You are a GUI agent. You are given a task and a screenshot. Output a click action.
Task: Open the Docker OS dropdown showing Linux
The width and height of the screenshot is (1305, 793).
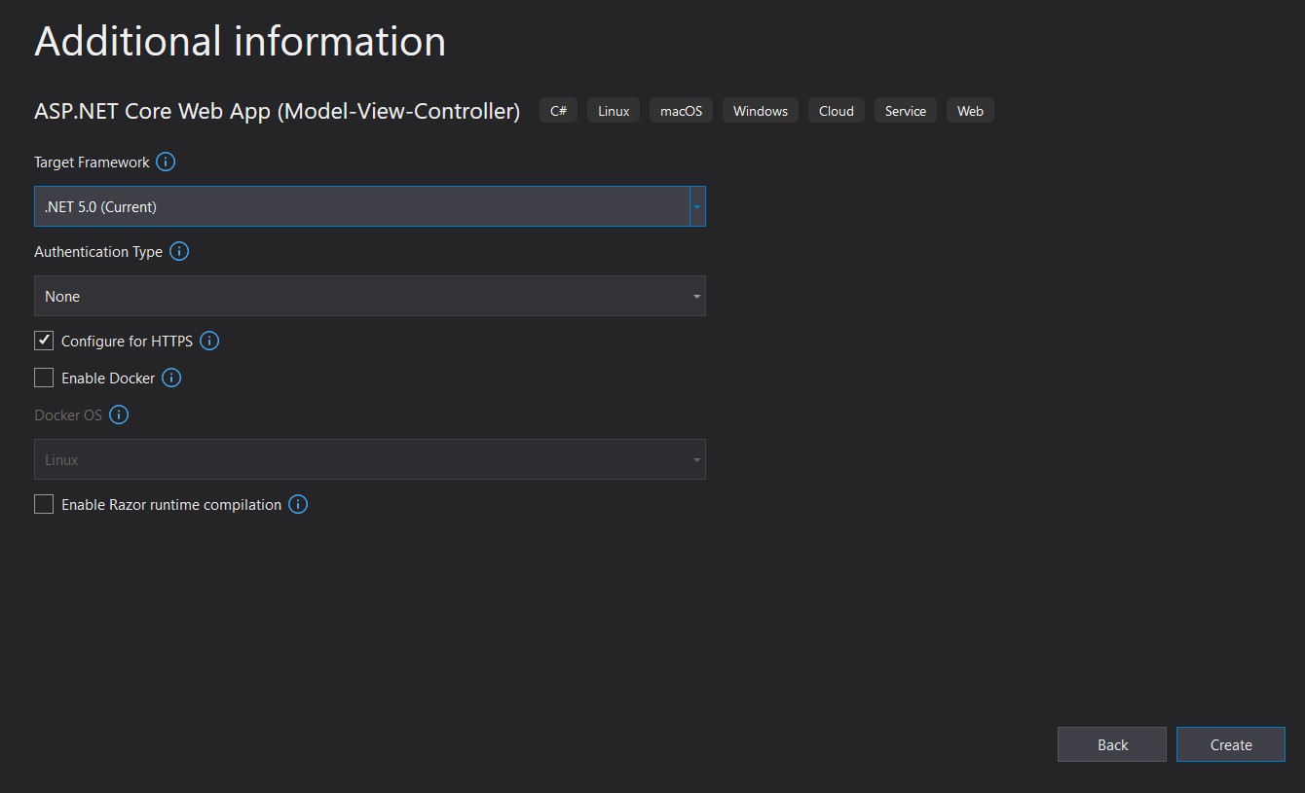tap(370, 459)
